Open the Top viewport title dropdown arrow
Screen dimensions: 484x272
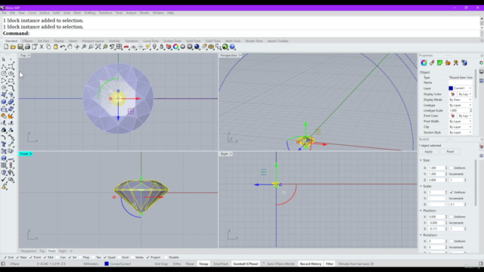29,55
